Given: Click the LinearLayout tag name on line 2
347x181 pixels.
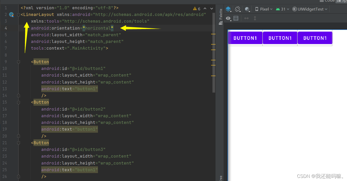Looking at the screenshot, I should click(39, 15).
